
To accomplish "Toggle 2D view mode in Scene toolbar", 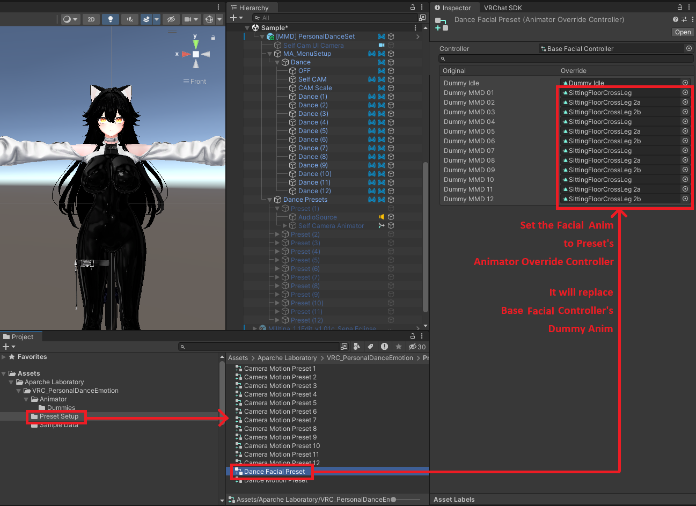I will point(91,19).
